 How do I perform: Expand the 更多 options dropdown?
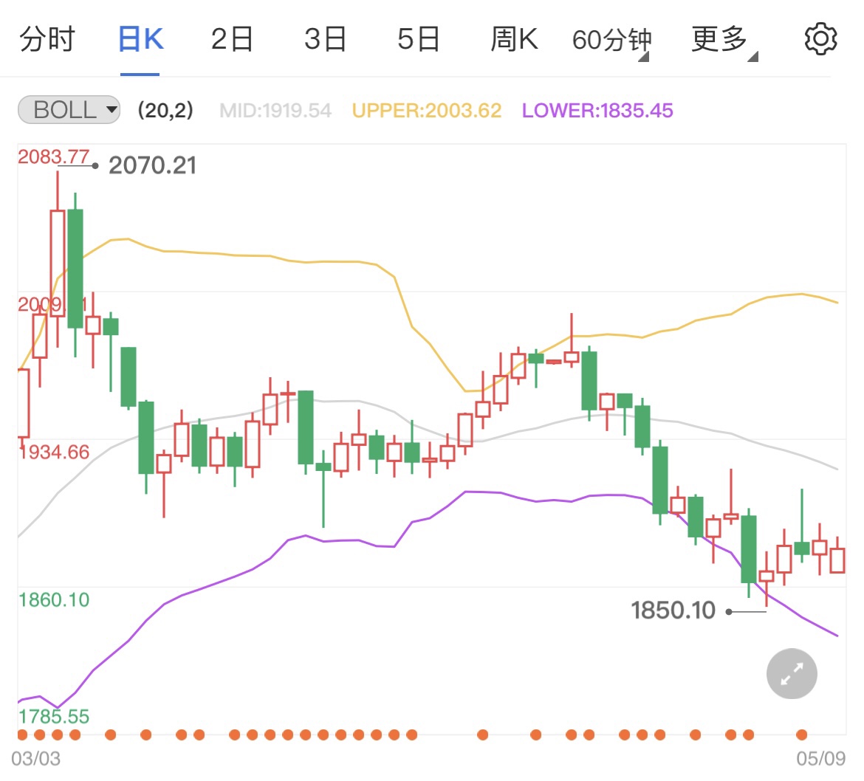pyautogui.click(x=724, y=41)
